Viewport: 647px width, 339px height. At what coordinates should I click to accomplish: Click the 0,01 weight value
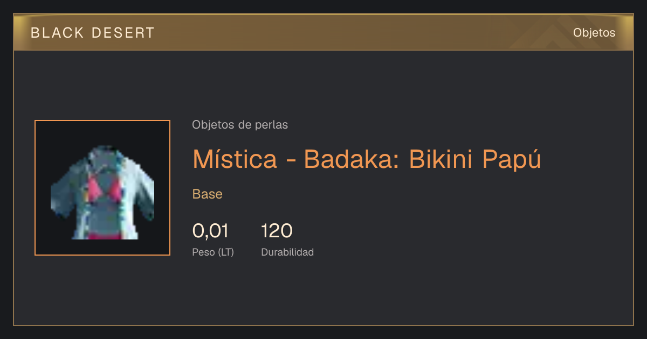[210, 231]
